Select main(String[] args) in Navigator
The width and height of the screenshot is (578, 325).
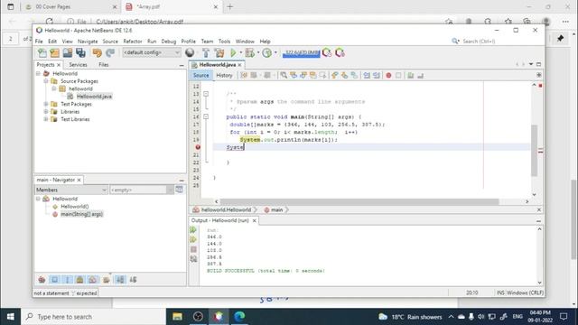point(81,214)
